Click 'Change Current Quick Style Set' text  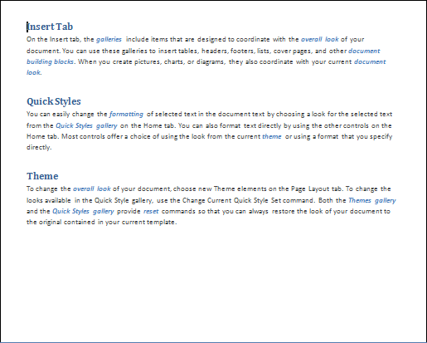[x=232, y=200]
